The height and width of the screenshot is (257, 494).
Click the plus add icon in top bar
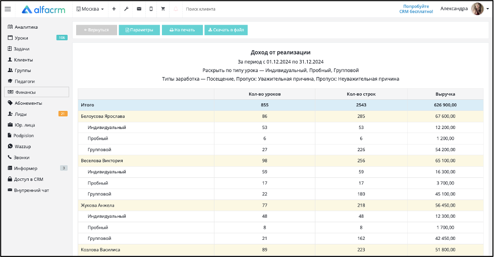[x=114, y=9]
